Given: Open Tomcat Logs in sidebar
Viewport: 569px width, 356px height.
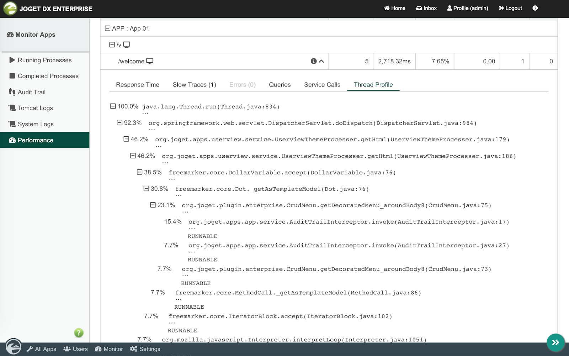Looking at the screenshot, I should 45,108.
